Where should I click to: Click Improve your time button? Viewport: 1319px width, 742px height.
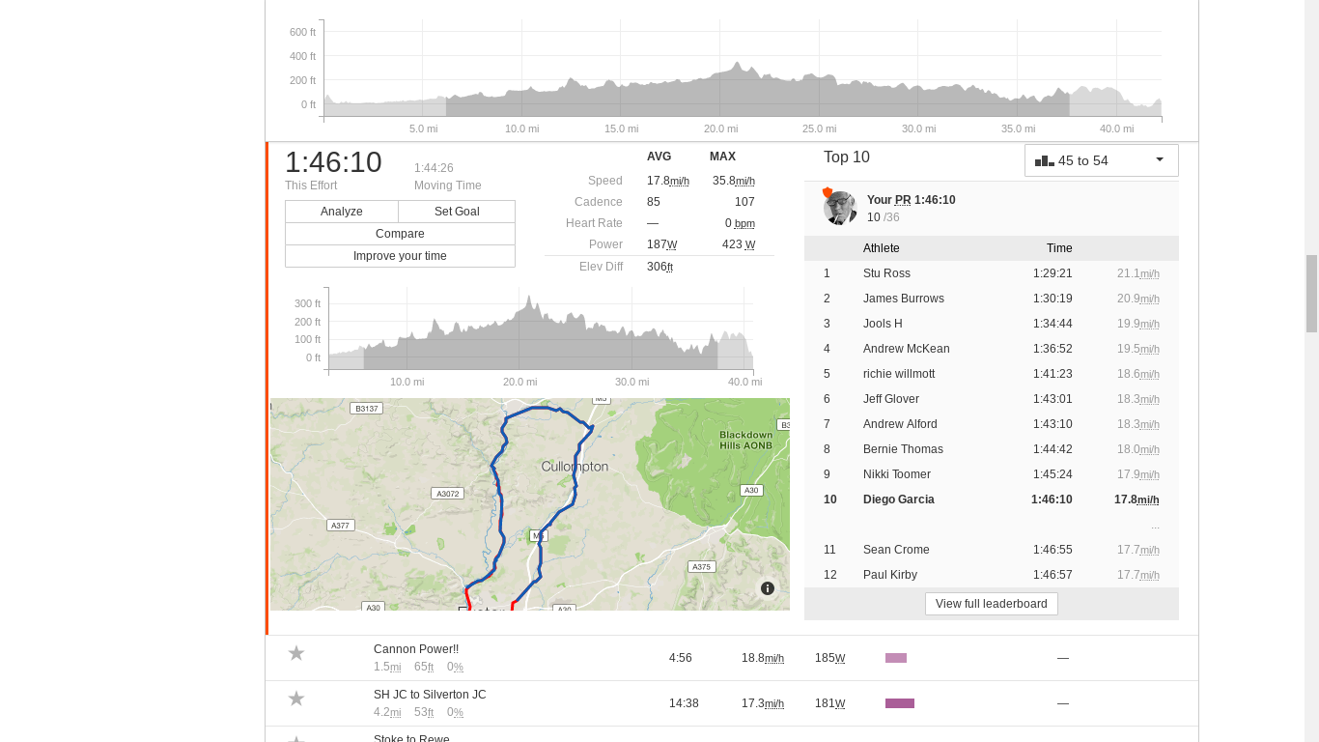click(x=400, y=256)
